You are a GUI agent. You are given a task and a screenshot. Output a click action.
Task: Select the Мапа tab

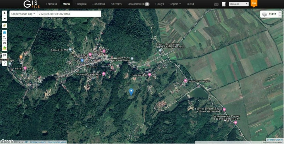66,4
